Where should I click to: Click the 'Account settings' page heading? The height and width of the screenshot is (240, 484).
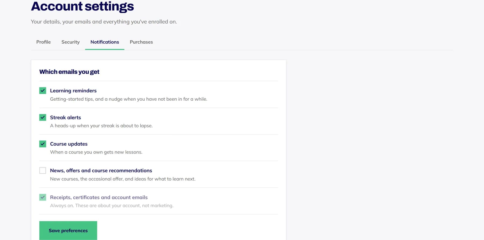(82, 6)
